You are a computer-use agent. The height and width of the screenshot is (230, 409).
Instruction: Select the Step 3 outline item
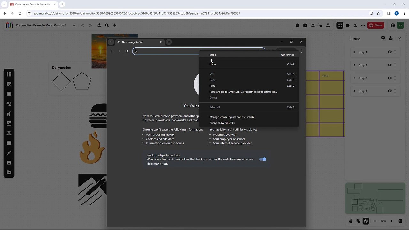coord(375,78)
